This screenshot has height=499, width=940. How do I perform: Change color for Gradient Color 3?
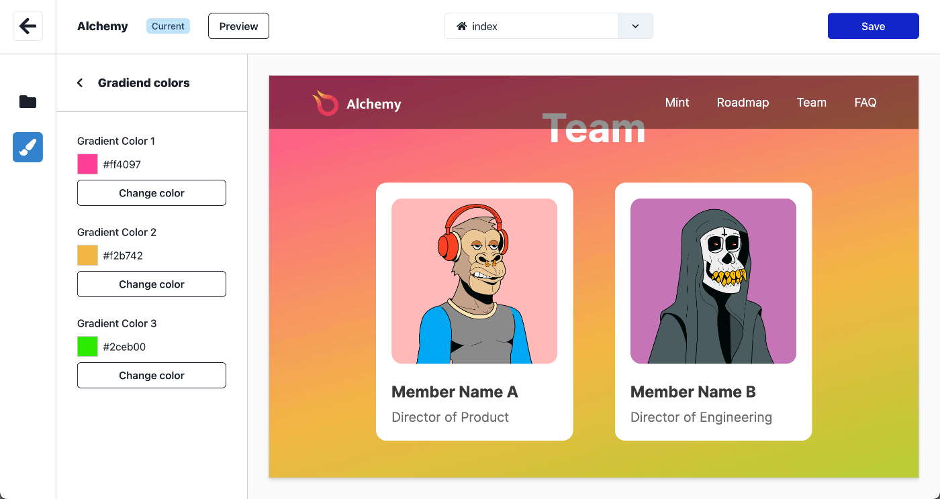[x=152, y=375]
